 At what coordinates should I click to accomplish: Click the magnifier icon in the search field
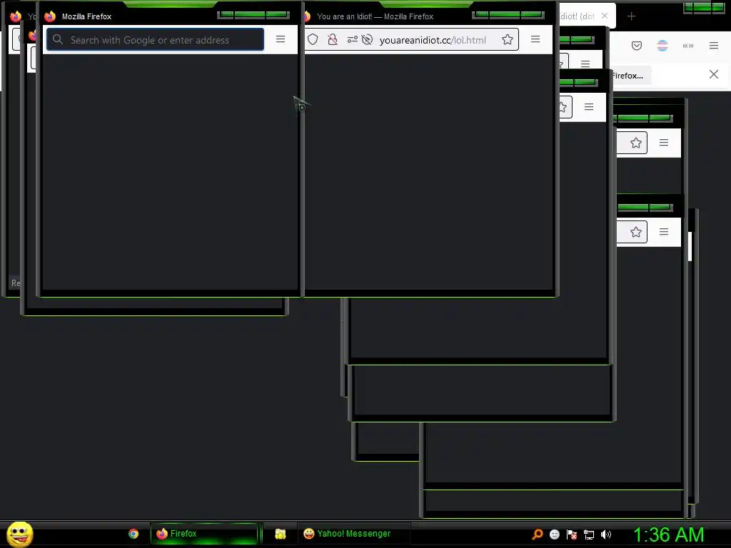(58, 40)
